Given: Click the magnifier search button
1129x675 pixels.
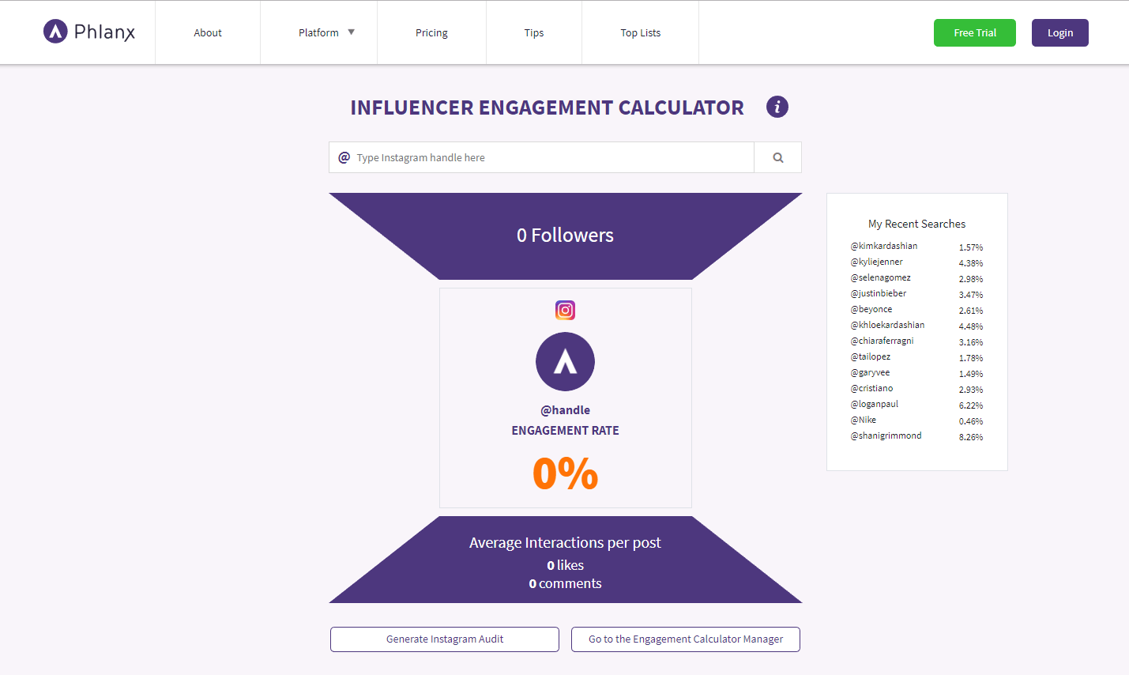Looking at the screenshot, I should (778, 157).
